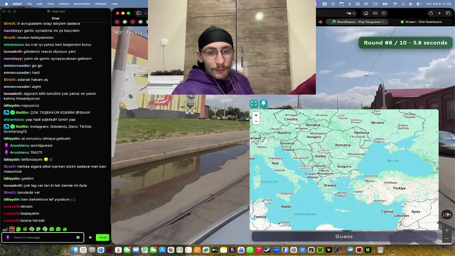Open Control Center in menu bar
This screenshot has height=256, width=455.
point(419,4)
